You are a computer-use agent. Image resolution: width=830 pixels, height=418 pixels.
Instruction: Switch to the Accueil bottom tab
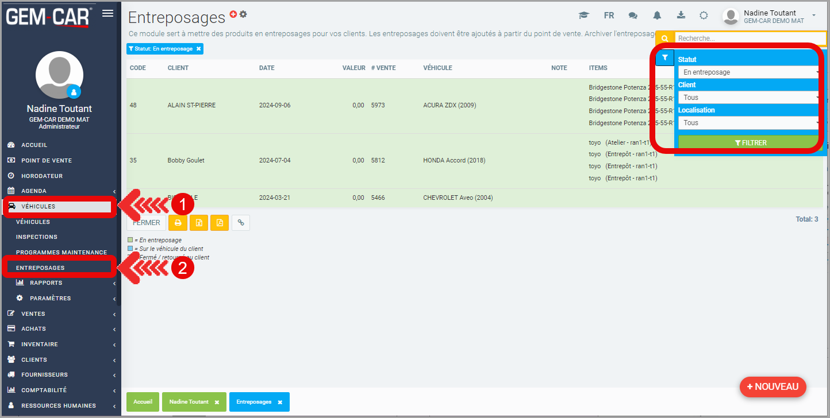143,402
